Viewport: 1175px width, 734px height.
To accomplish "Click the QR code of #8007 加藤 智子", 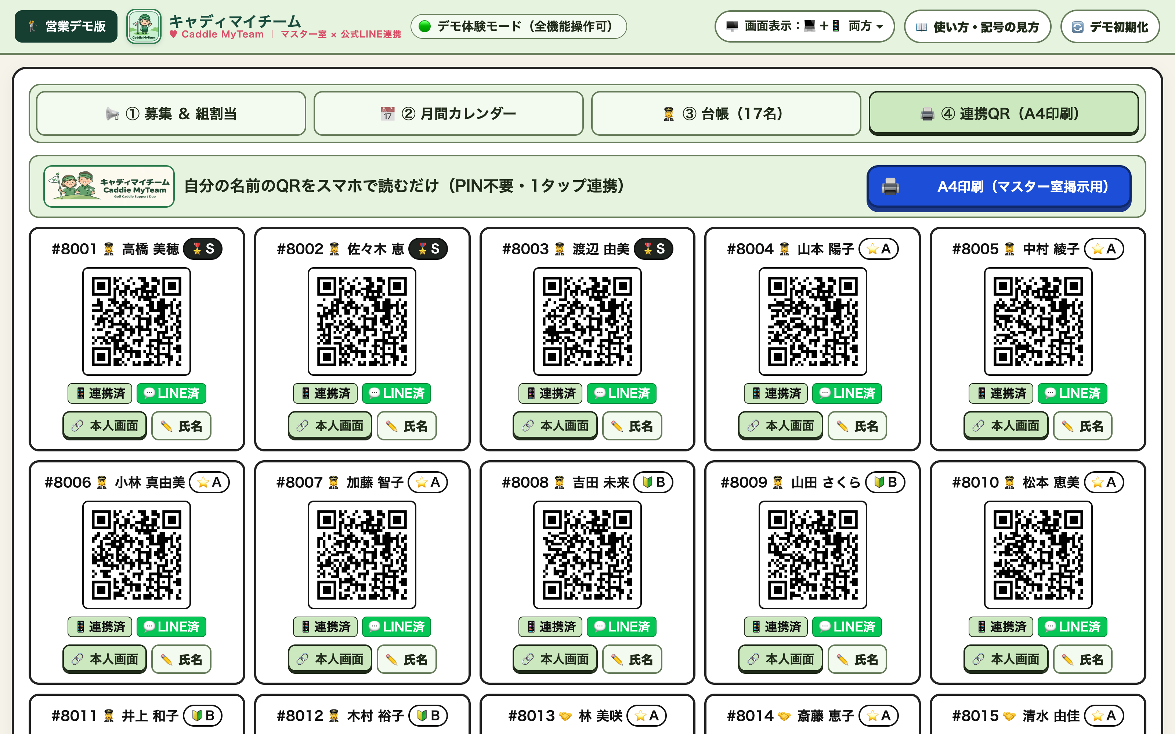I will (362, 555).
